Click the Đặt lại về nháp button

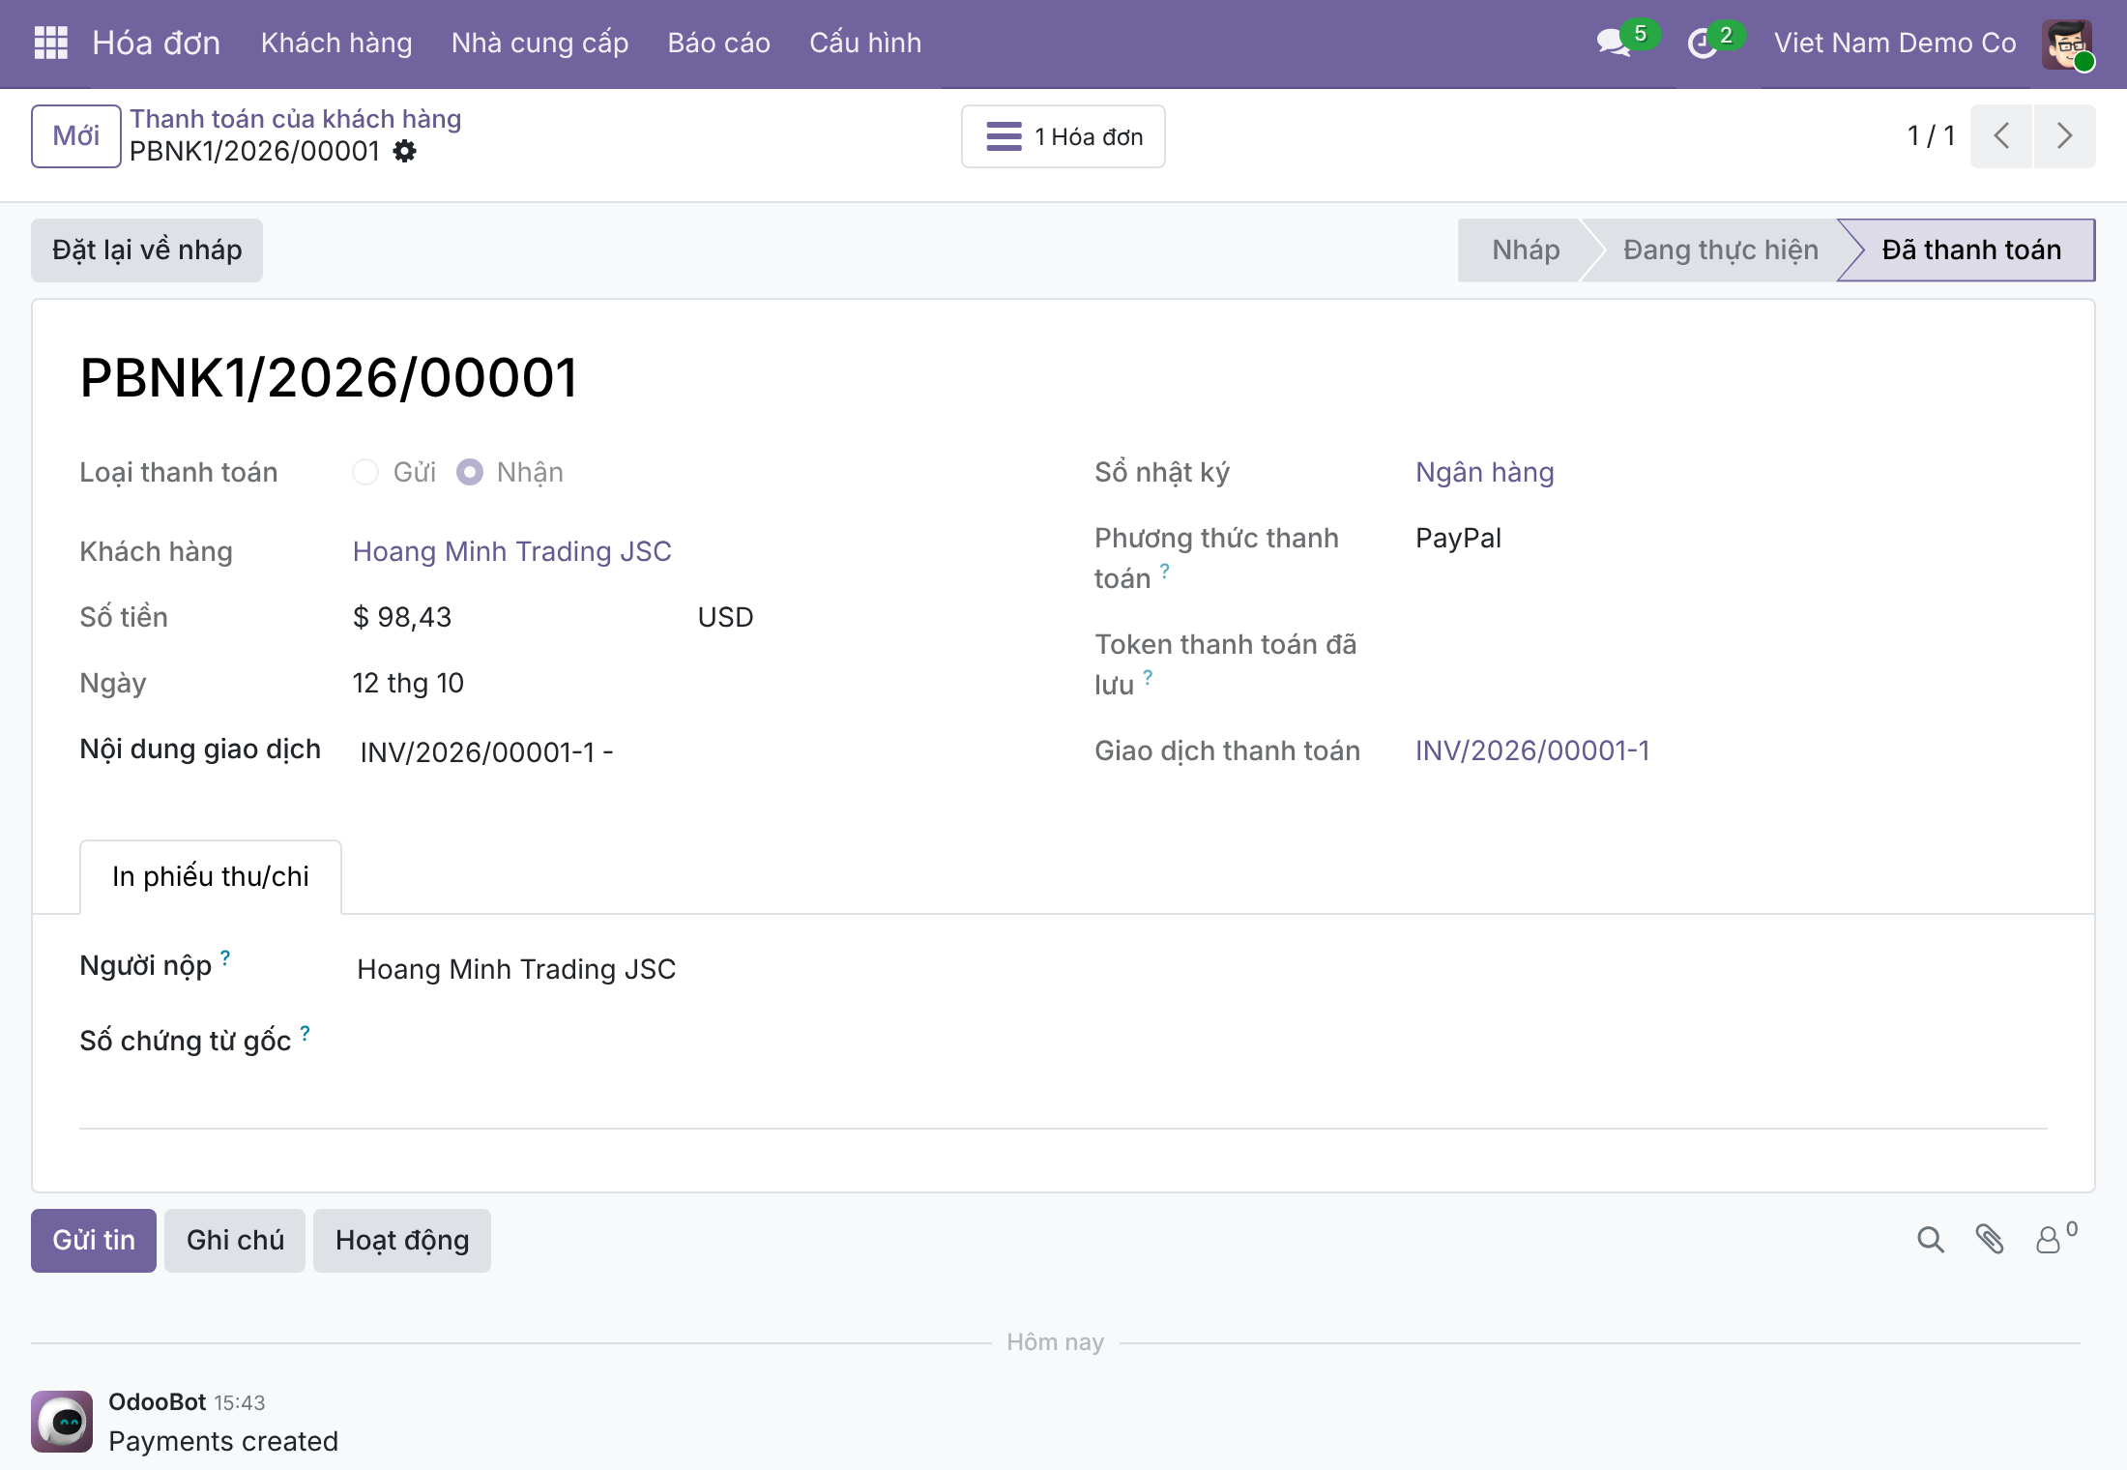tap(147, 250)
